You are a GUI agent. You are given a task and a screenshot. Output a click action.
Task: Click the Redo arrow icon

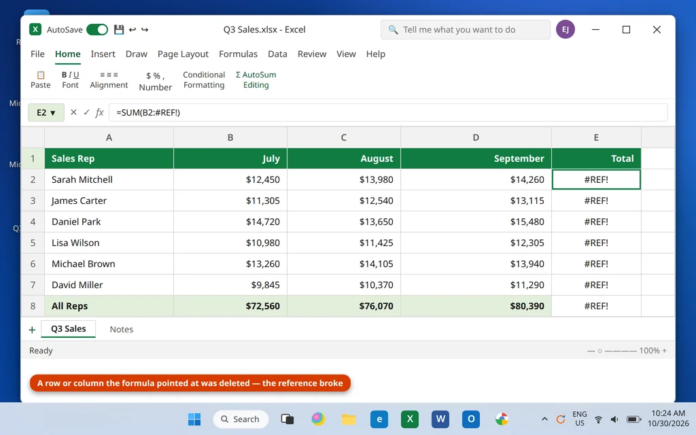pos(145,30)
